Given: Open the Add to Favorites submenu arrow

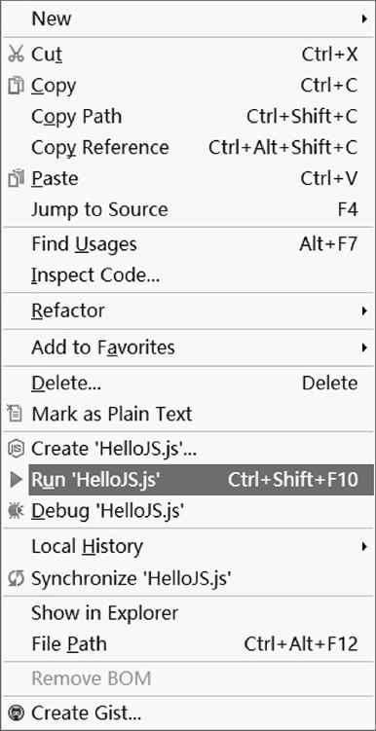Looking at the screenshot, I should (364, 347).
